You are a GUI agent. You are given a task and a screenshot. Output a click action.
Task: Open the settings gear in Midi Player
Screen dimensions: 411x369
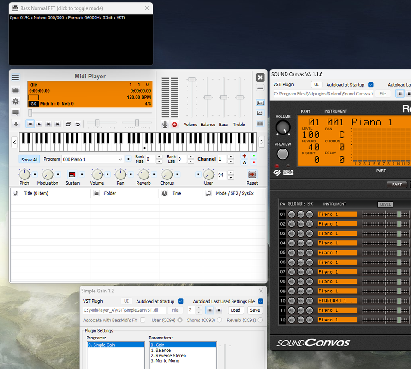[16, 101]
